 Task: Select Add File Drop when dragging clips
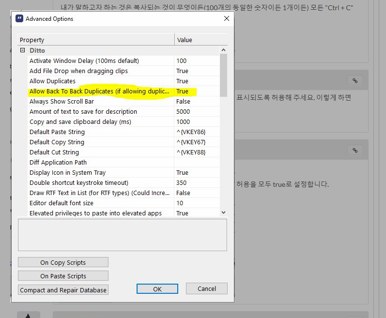click(100, 71)
